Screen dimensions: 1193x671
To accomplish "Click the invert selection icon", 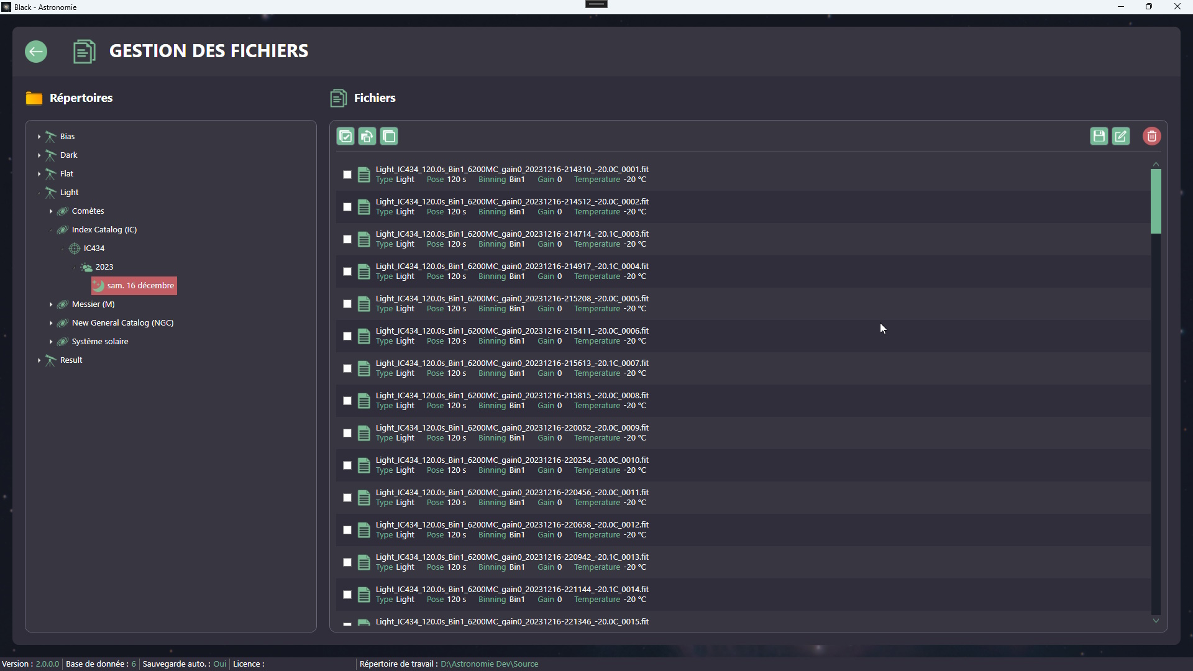I will (x=367, y=137).
